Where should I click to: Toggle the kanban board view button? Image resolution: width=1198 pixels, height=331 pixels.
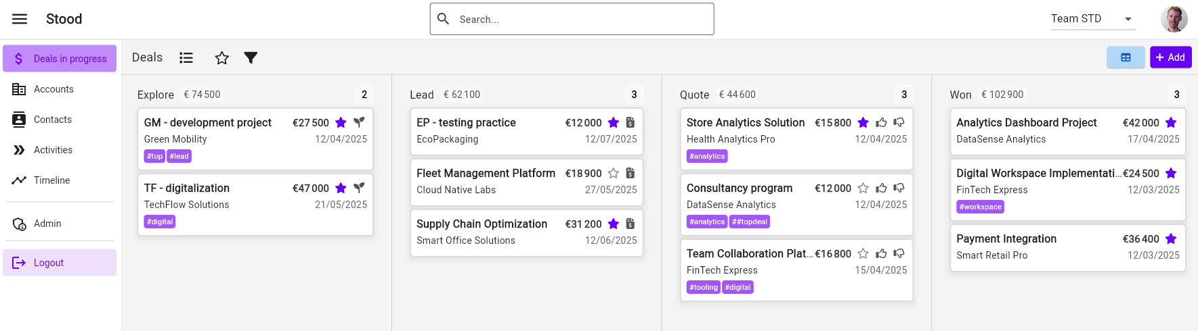1126,57
